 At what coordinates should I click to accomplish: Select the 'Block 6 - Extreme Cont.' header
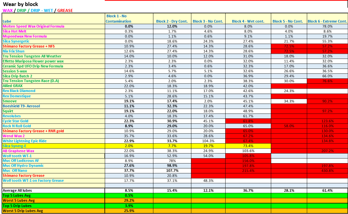click(327, 21)
